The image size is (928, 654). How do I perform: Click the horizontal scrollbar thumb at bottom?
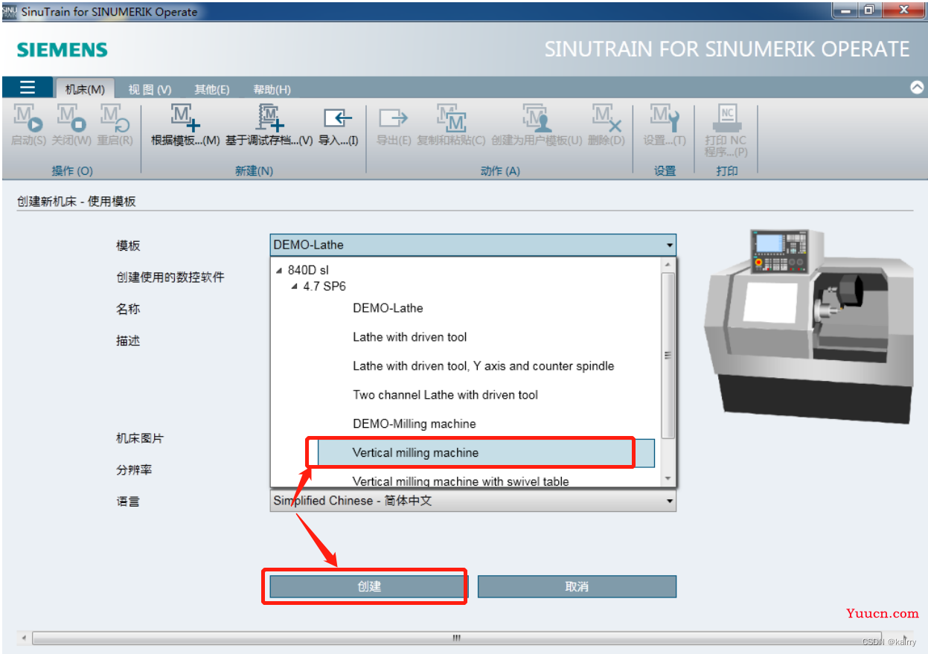point(456,638)
